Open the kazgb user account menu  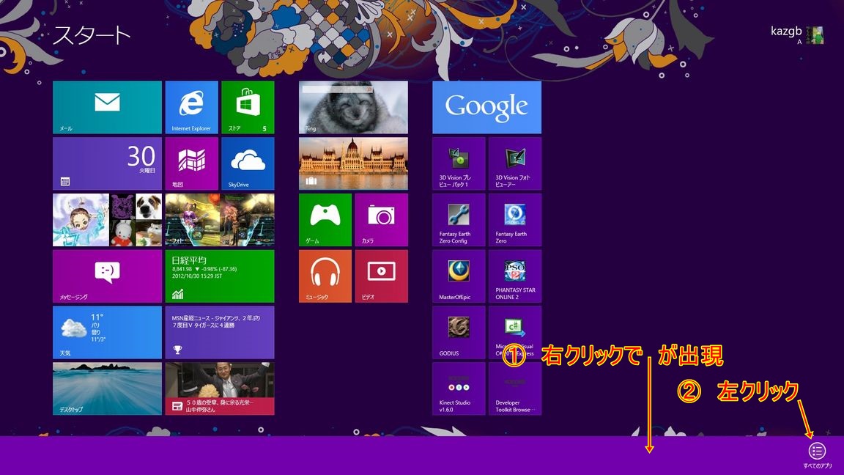coord(796,34)
